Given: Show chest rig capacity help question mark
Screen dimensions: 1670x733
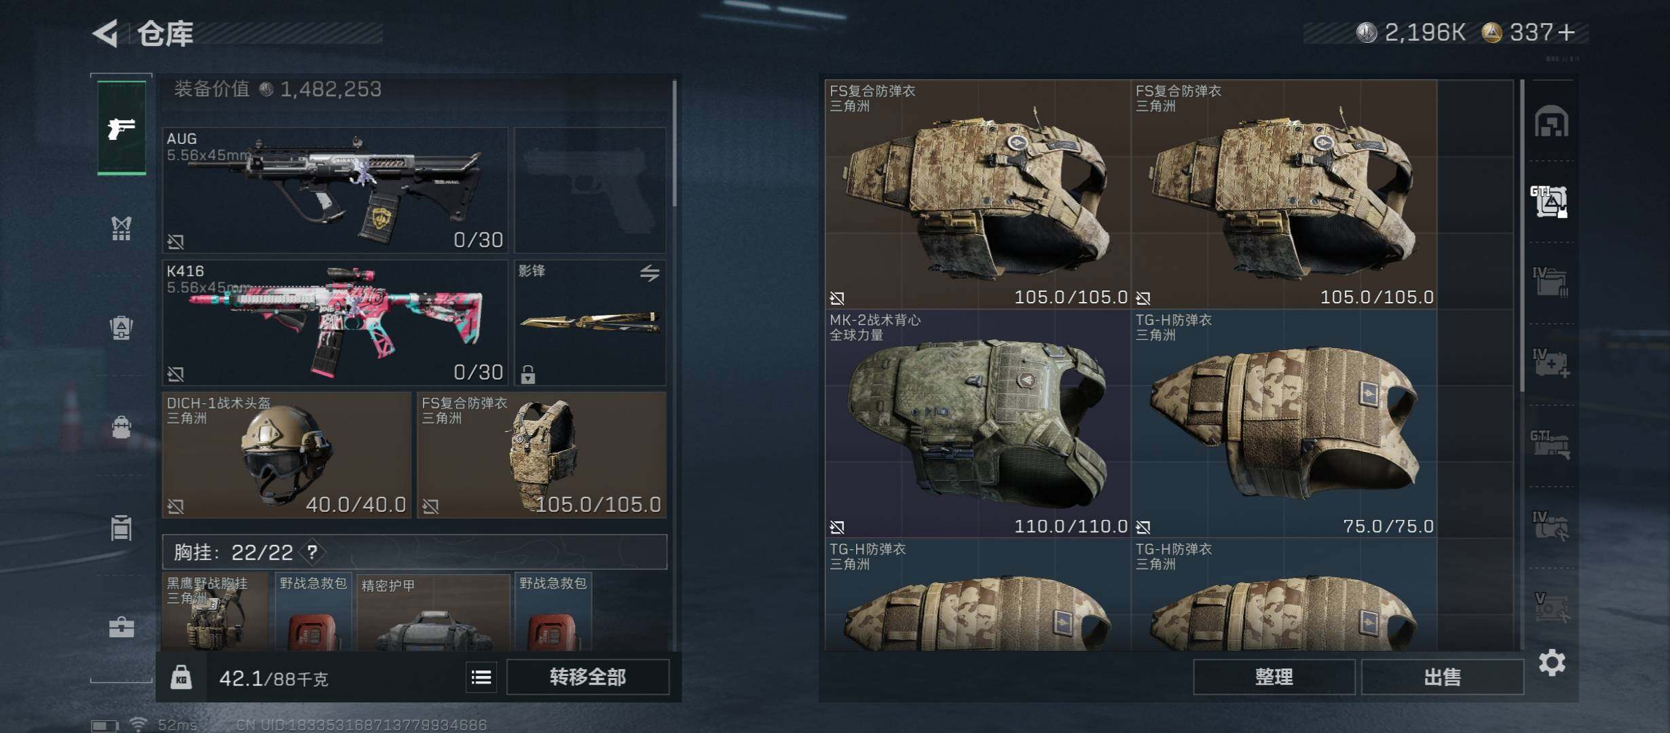Looking at the screenshot, I should [312, 552].
